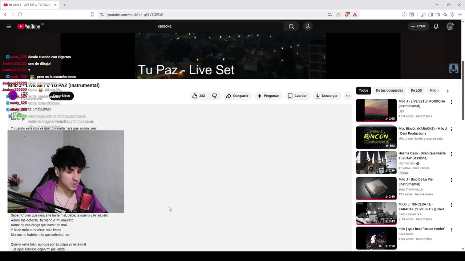Click the share page icon in address bar
This screenshot has height=261, width=465.
337,14
